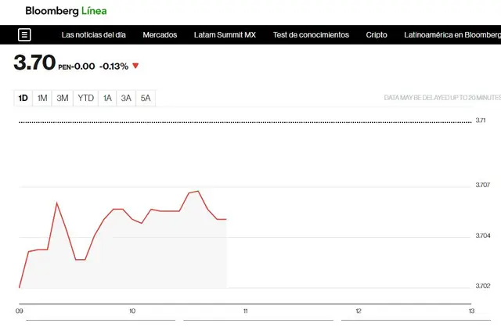The image size is (501, 327).
Task: Open Las noticias del día section
Action: (x=93, y=35)
